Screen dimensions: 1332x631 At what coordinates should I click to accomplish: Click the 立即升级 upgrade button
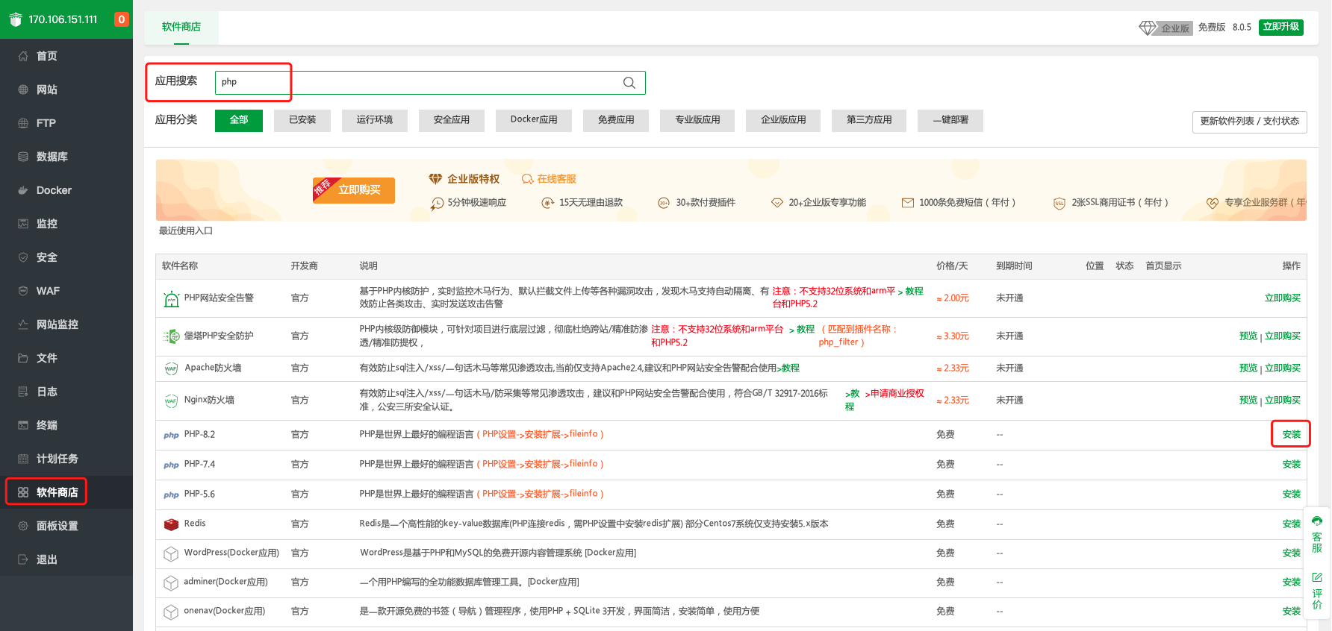pos(1281,27)
